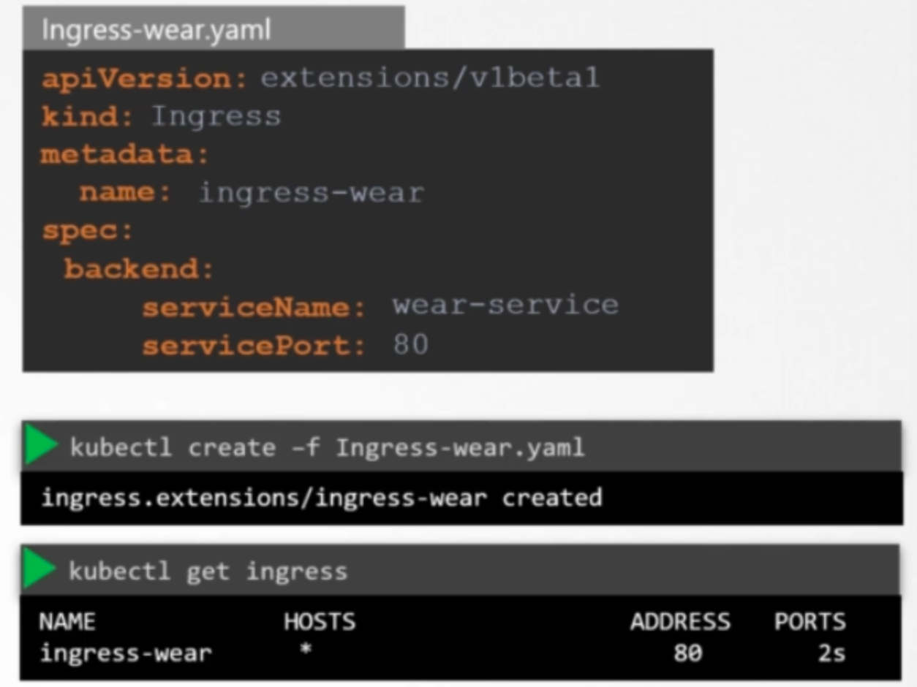The height and width of the screenshot is (687, 917).
Task: Click the '2s' value in the table row
Action: tap(831, 652)
